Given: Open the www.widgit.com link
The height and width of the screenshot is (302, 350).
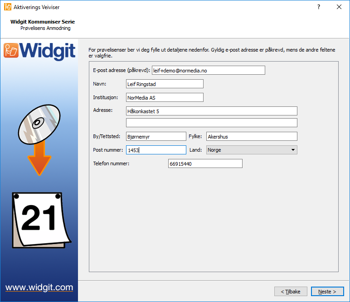Looking at the screenshot, I should click(39, 287).
